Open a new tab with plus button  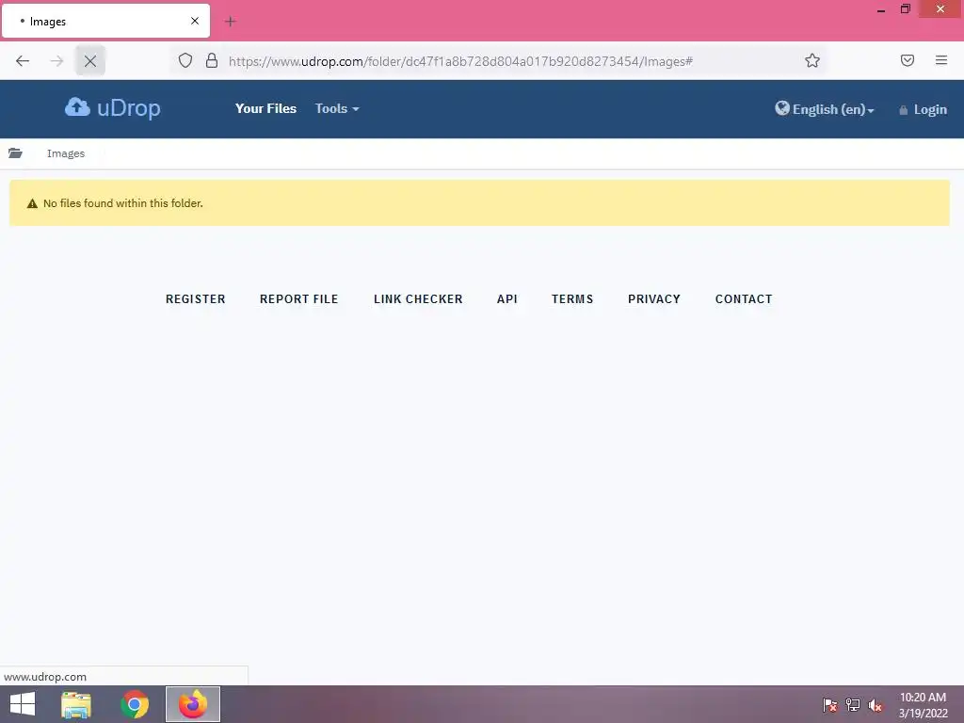(x=231, y=22)
